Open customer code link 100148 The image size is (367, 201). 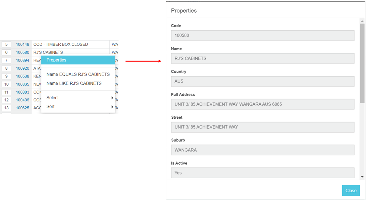(22, 44)
